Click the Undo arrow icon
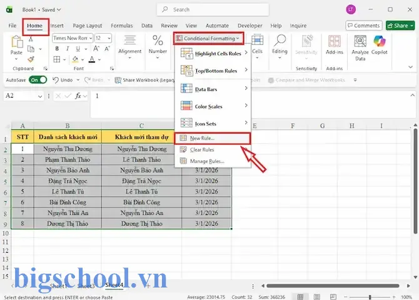The width and height of the screenshot is (419, 300). (x=56, y=80)
